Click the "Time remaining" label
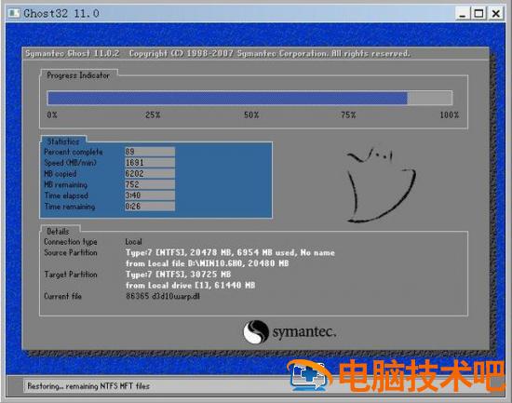Screen dimensions: 512x403 (70, 207)
